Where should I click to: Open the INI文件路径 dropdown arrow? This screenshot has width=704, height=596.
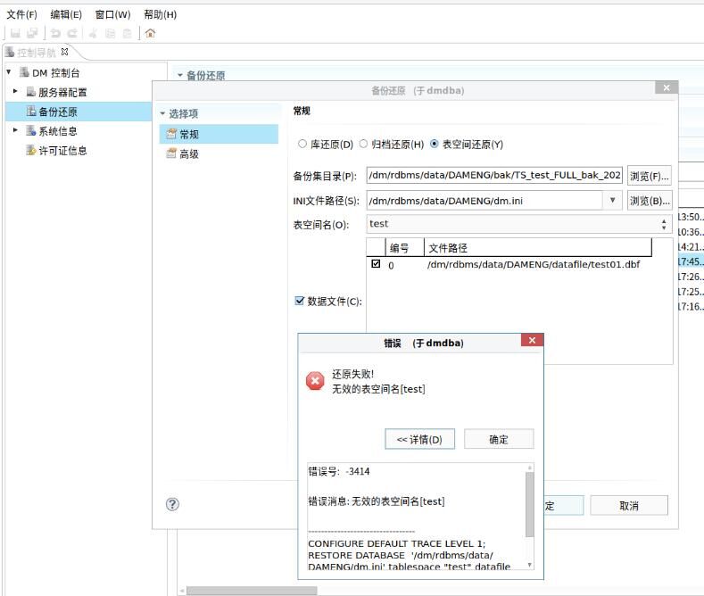[x=612, y=200]
